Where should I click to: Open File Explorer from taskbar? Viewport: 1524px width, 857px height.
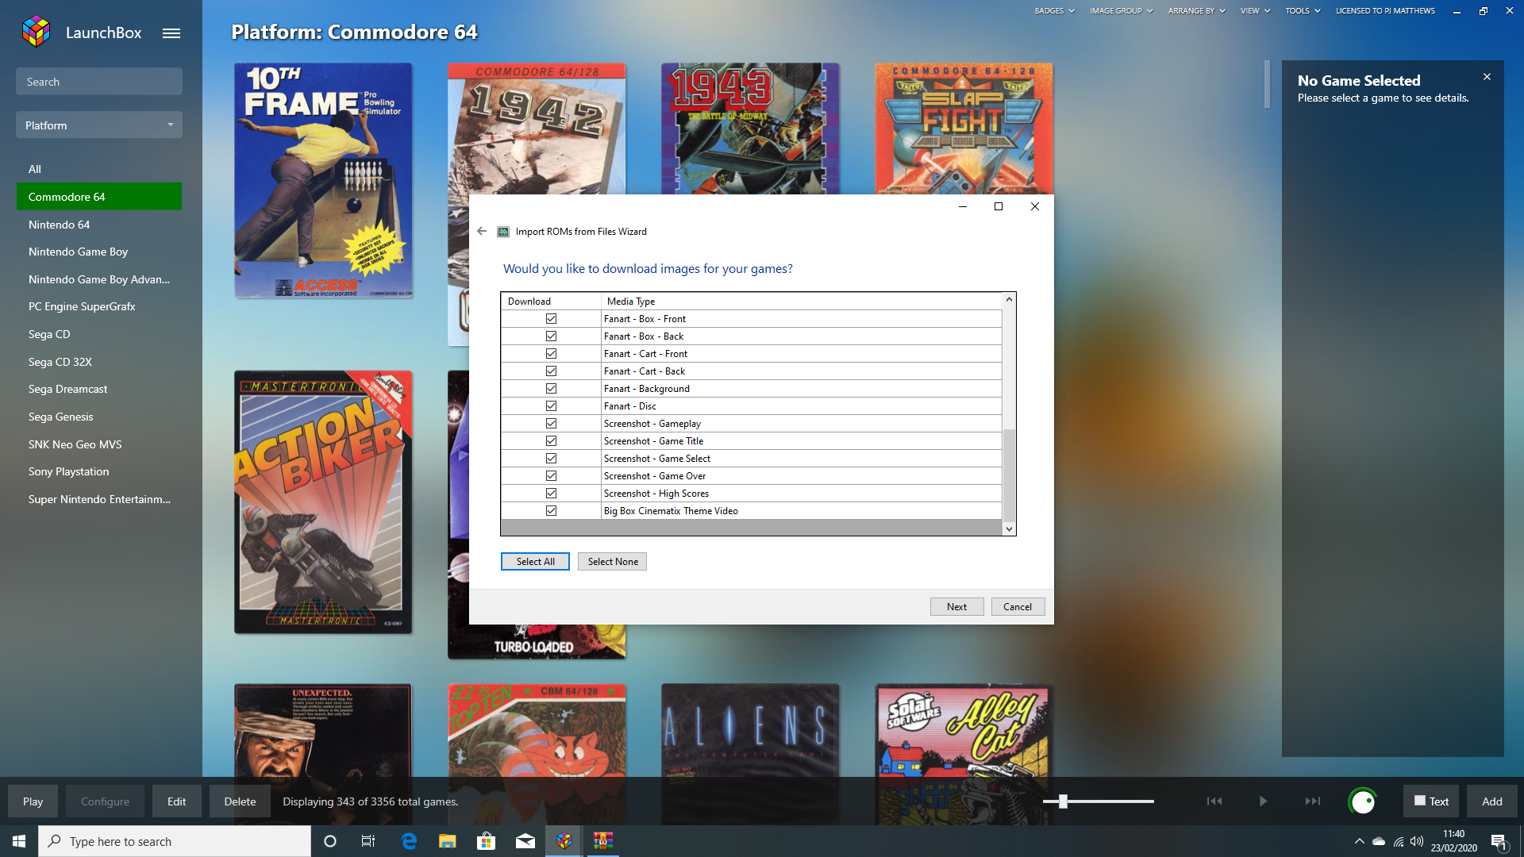point(448,841)
